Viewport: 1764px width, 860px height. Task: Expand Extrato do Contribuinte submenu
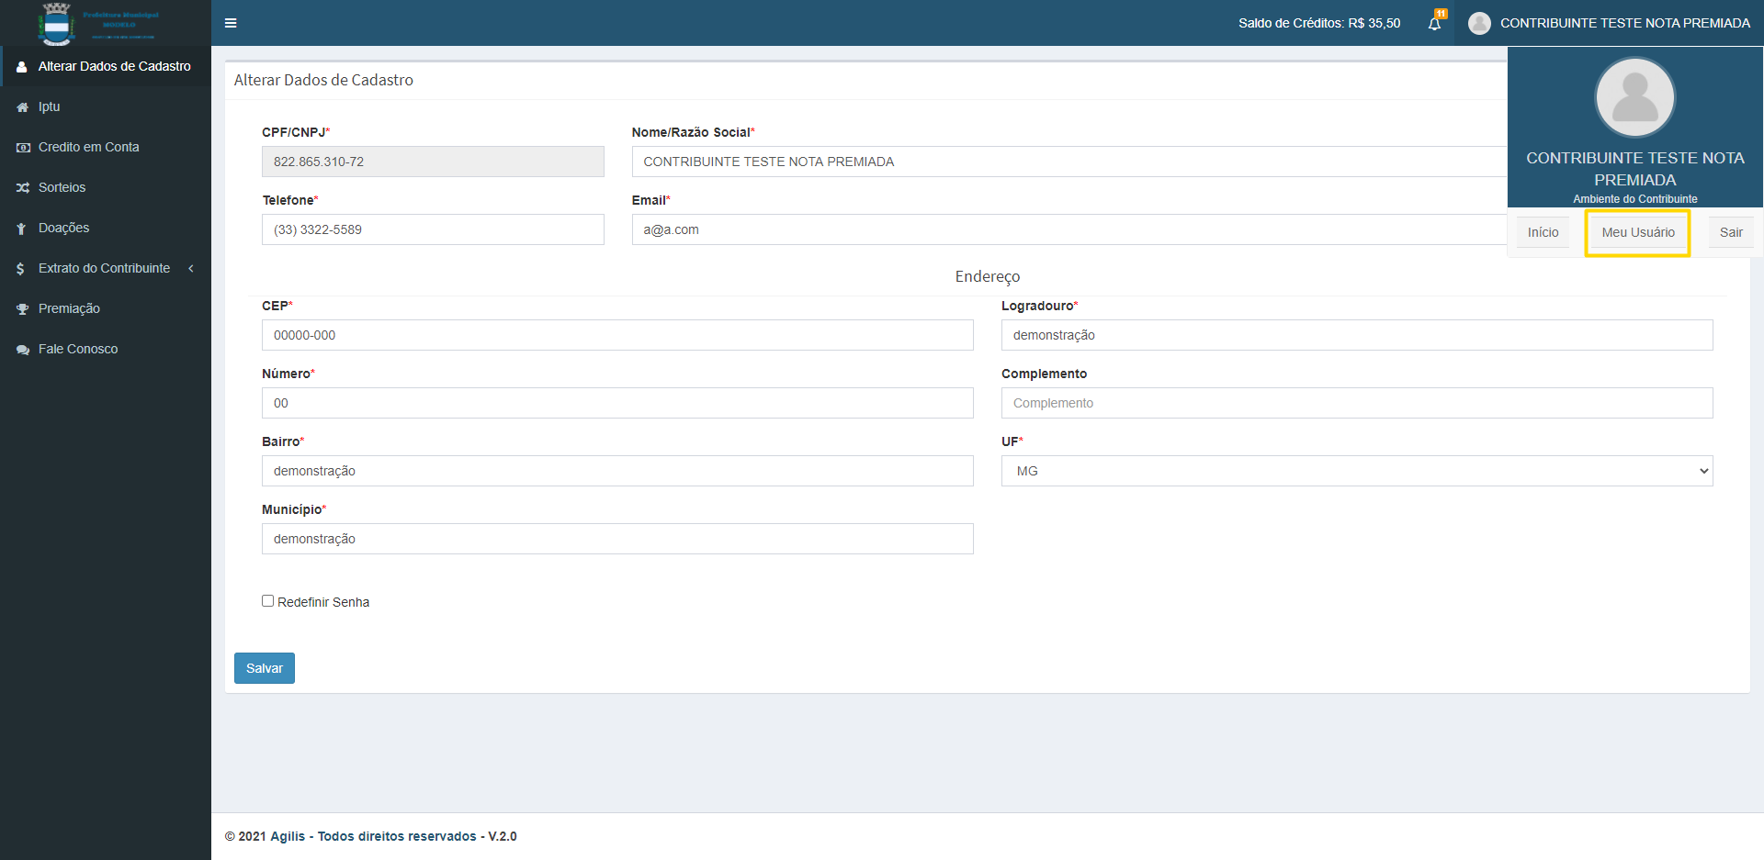[105, 269]
